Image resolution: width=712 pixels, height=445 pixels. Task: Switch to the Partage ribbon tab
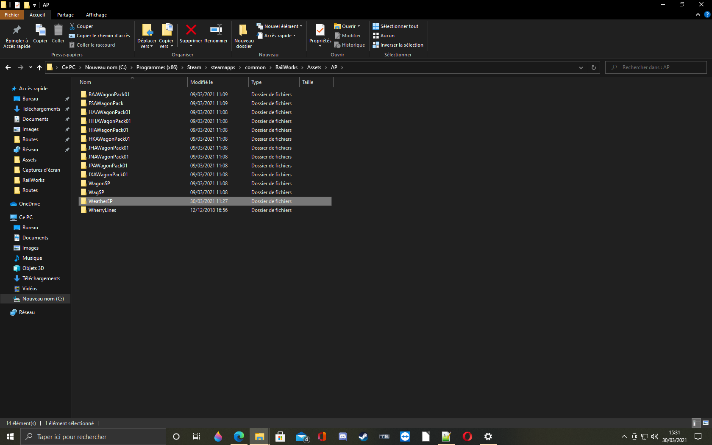tap(65, 15)
